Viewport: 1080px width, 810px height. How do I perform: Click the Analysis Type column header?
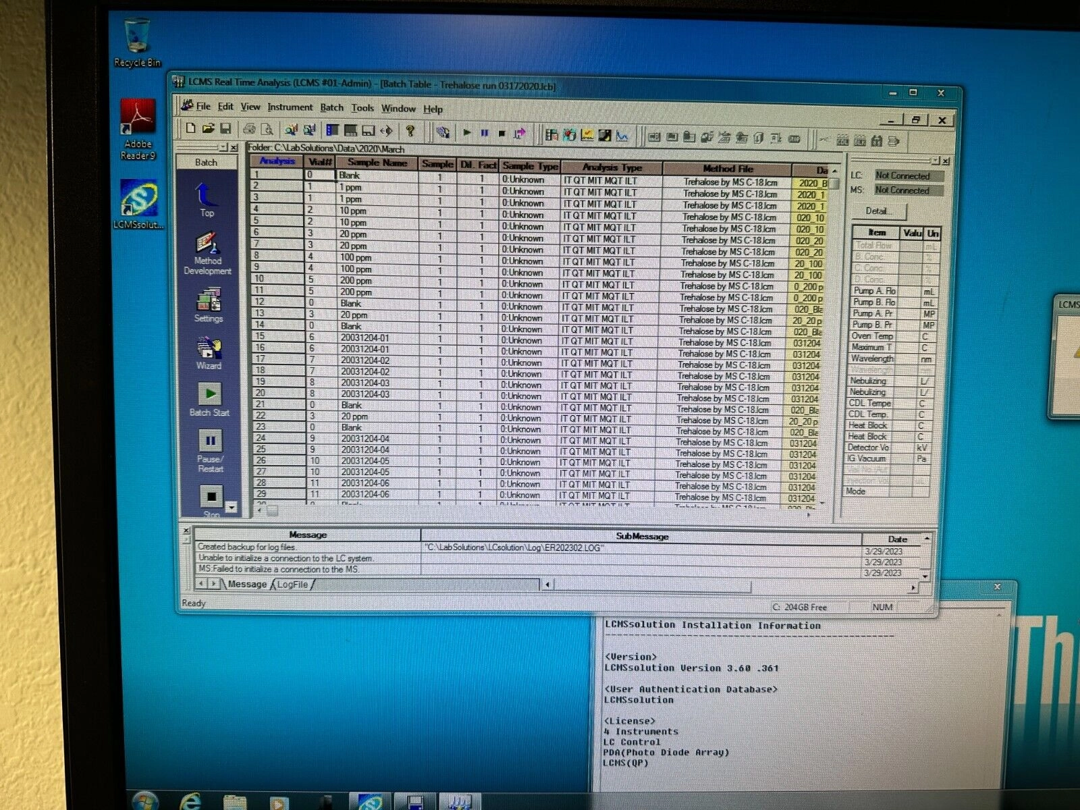612,167
